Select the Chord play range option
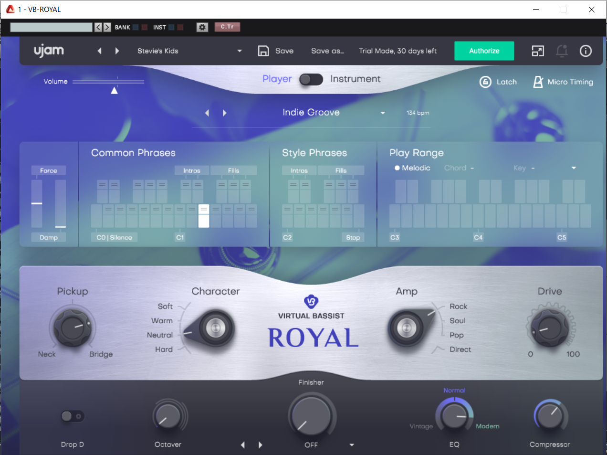 click(x=455, y=168)
